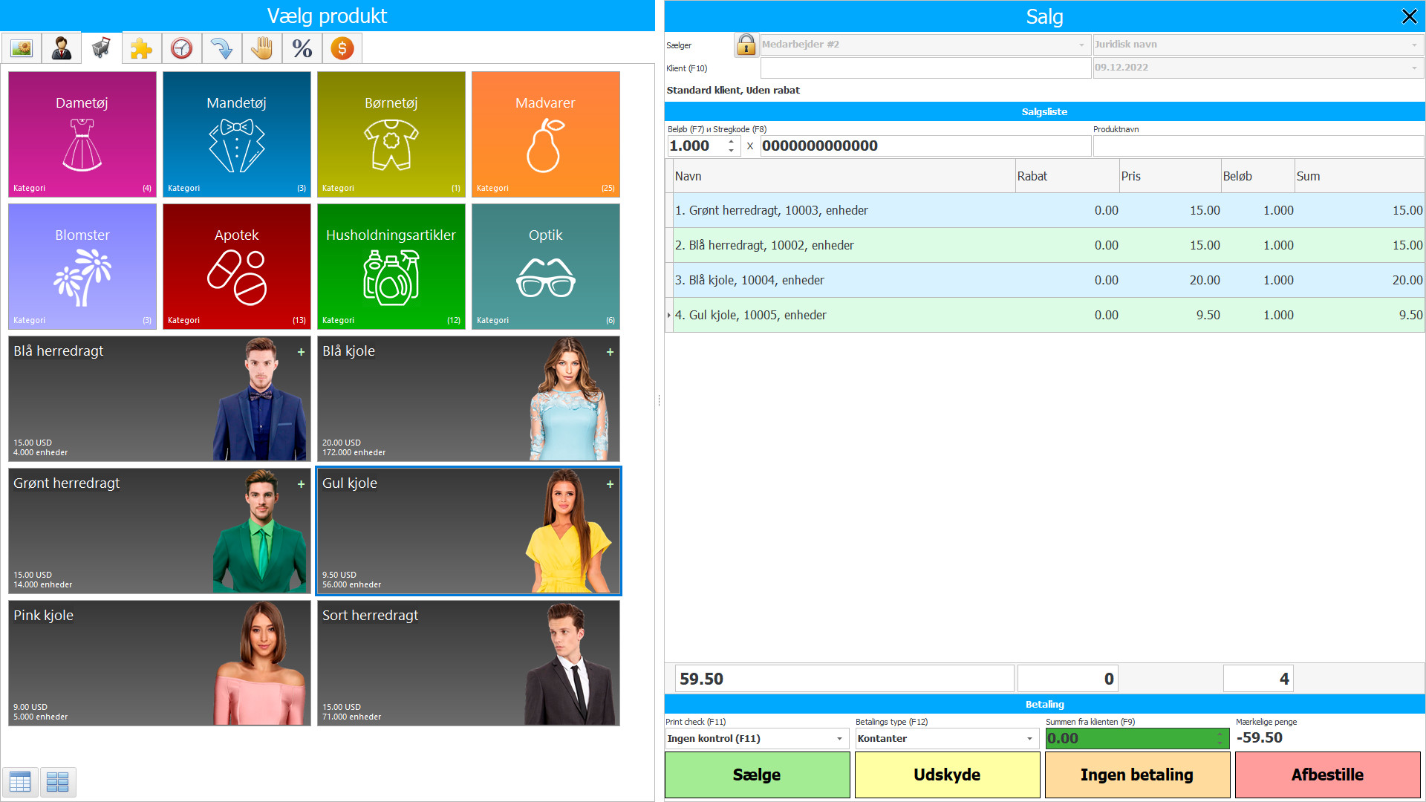Click the dollar currency icon
The height and width of the screenshot is (802, 1426).
click(x=342, y=48)
